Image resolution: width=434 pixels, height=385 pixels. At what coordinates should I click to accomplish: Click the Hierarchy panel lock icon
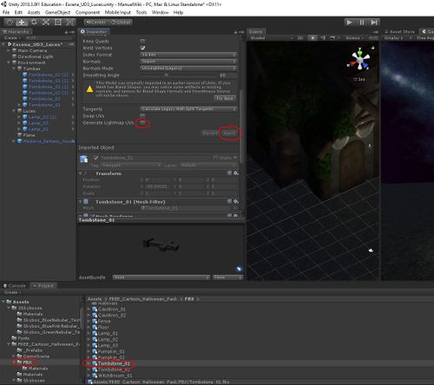click(66, 32)
